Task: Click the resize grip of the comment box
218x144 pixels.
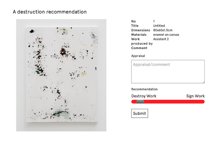Action: pyautogui.click(x=203, y=82)
